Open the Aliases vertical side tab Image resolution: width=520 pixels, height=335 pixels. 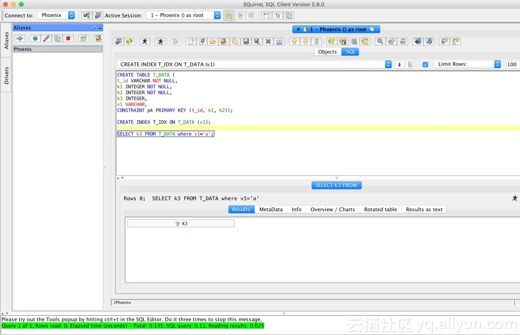click(x=6, y=40)
